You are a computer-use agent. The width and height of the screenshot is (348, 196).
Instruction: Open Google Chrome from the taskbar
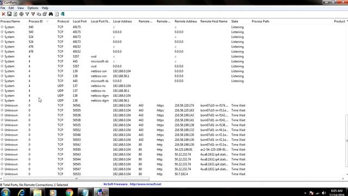[69, 192]
